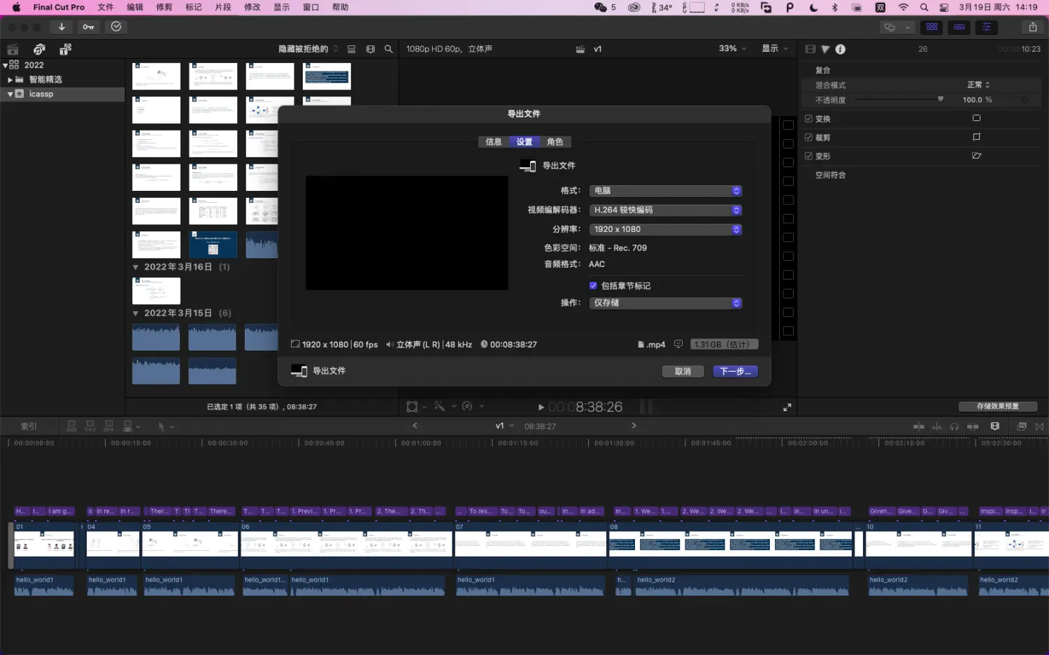
Task: Open the info inspector icon
Action: click(841, 49)
